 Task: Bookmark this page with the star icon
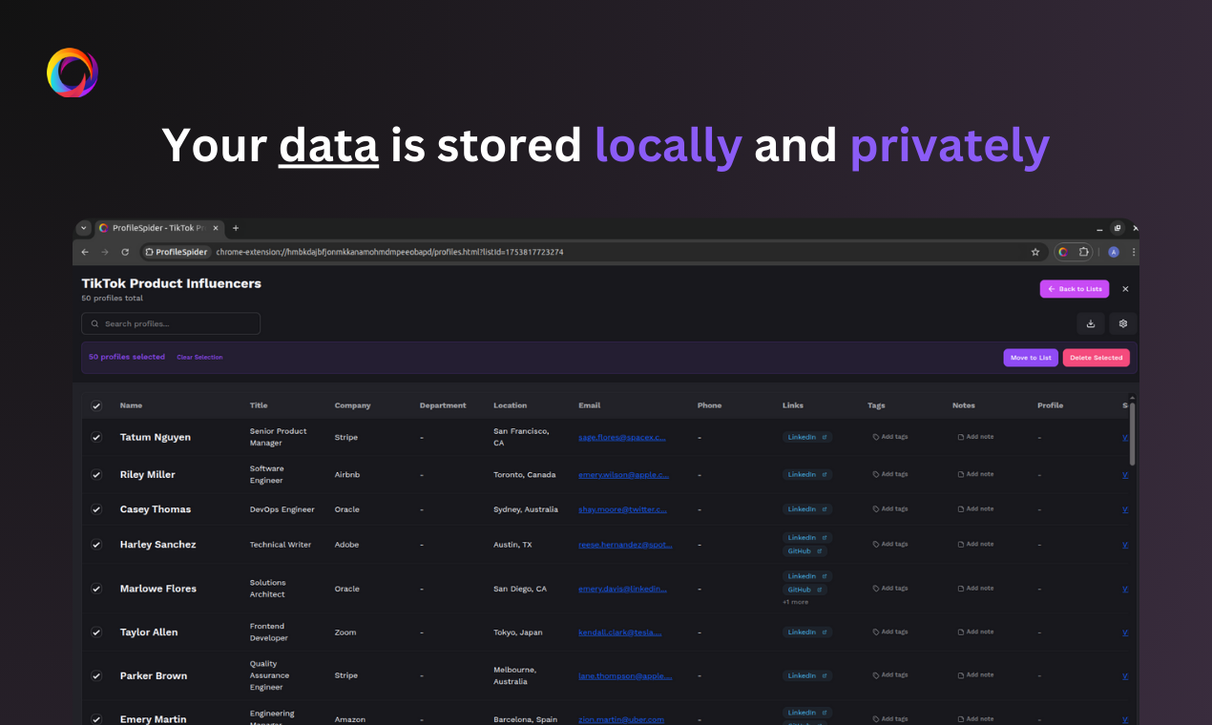click(1035, 252)
